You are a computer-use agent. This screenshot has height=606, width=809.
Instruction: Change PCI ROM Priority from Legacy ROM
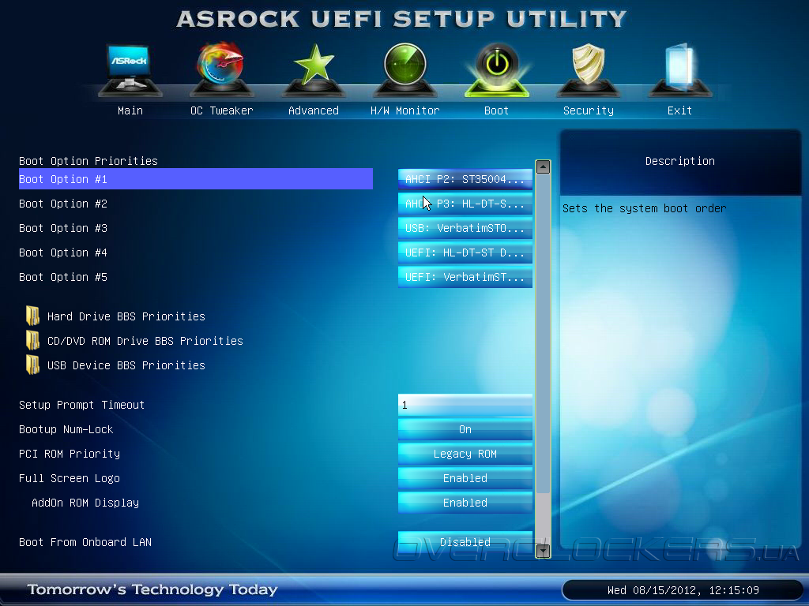(x=465, y=454)
